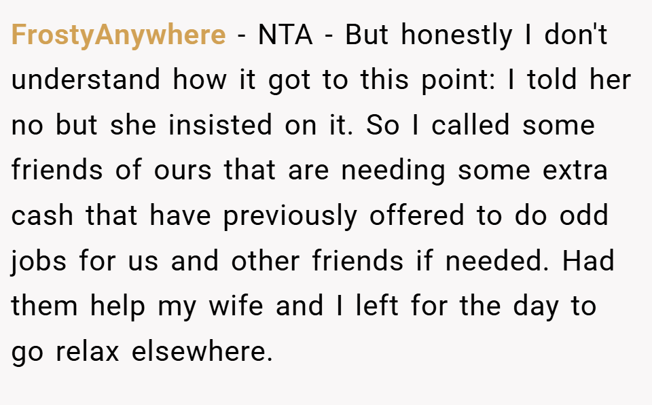Click the word 'extra' ending line four

point(575,171)
